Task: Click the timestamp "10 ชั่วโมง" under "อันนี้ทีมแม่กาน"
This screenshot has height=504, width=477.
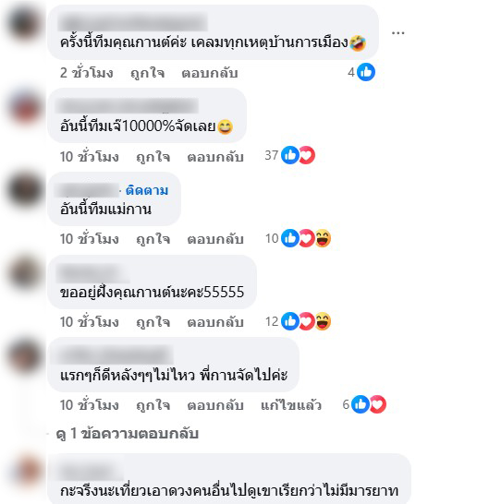Action: point(90,239)
